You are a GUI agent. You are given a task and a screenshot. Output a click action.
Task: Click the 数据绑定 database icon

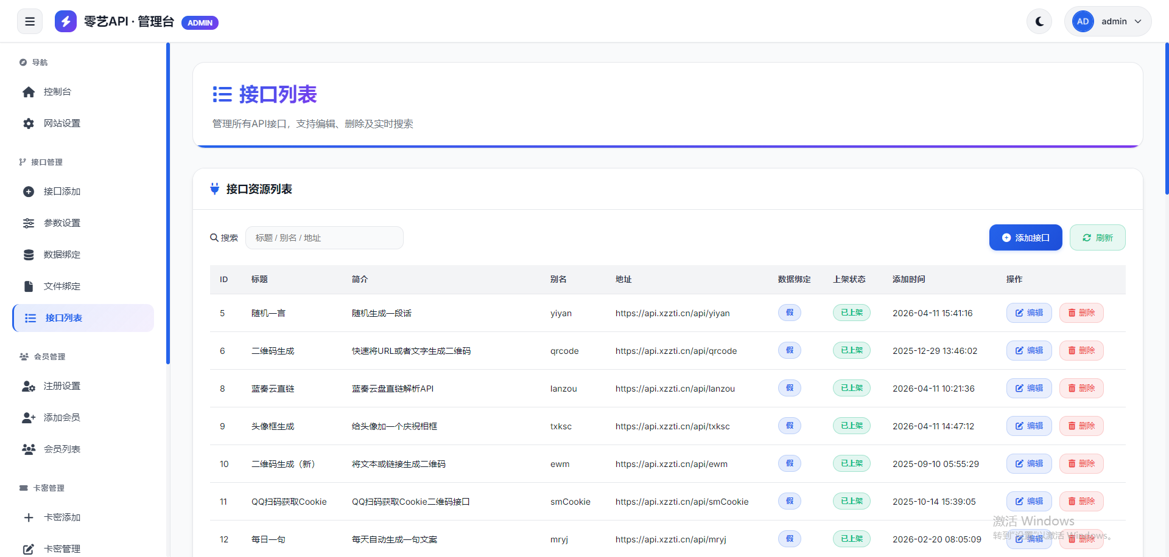coord(29,255)
